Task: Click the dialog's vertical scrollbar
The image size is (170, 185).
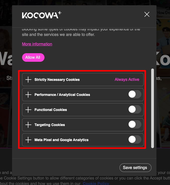Action: 152,108
